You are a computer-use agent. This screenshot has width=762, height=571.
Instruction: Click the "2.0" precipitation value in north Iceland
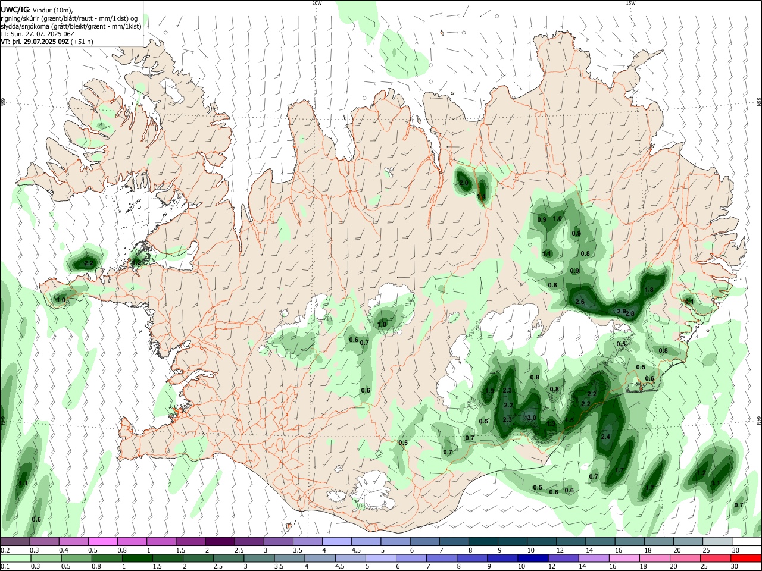pos(464,183)
